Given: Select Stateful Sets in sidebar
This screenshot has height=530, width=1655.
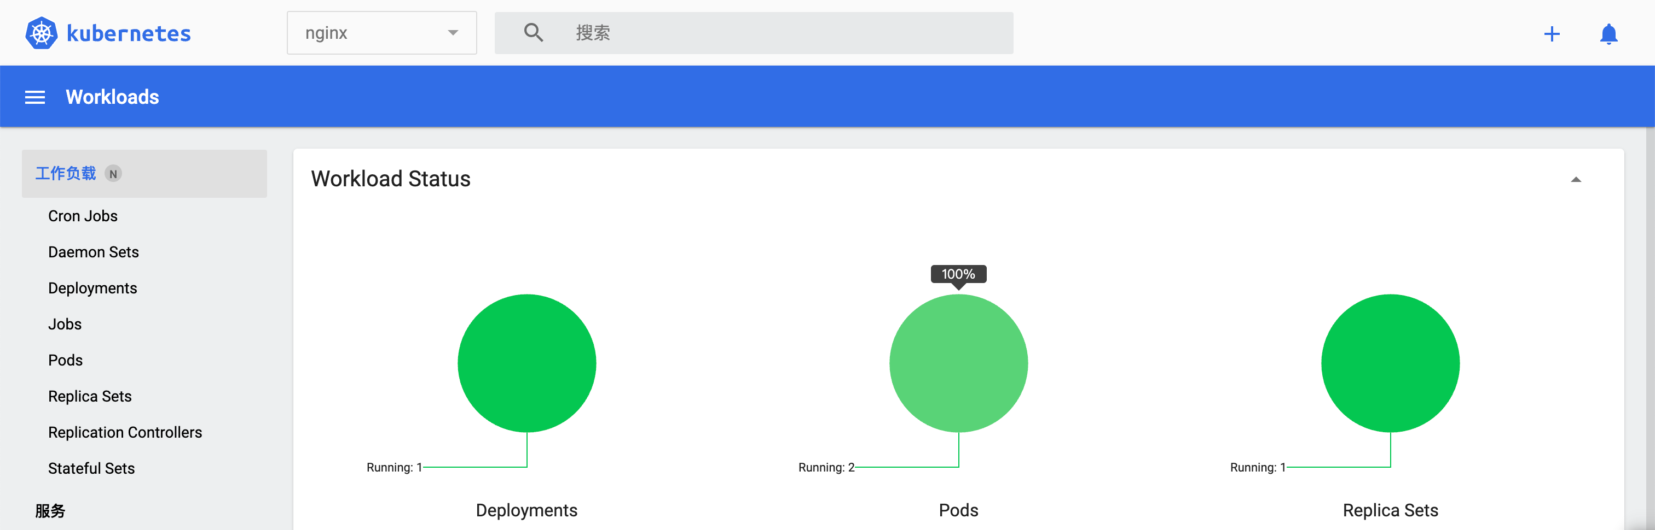Looking at the screenshot, I should tap(91, 468).
